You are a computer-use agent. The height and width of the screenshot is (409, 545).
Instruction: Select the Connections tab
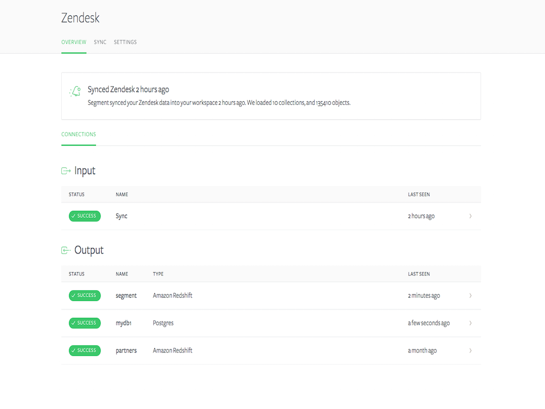click(78, 134)
